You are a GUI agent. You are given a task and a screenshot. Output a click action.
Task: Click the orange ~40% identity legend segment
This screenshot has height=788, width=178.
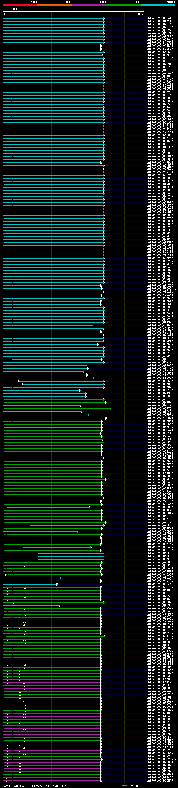(55, 5)
